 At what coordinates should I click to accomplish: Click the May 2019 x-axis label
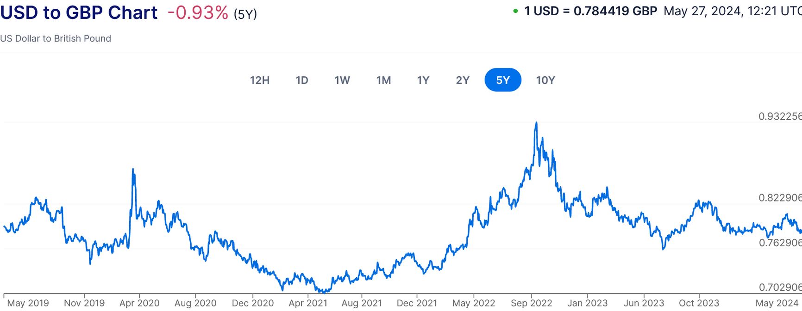pos(28,303)
